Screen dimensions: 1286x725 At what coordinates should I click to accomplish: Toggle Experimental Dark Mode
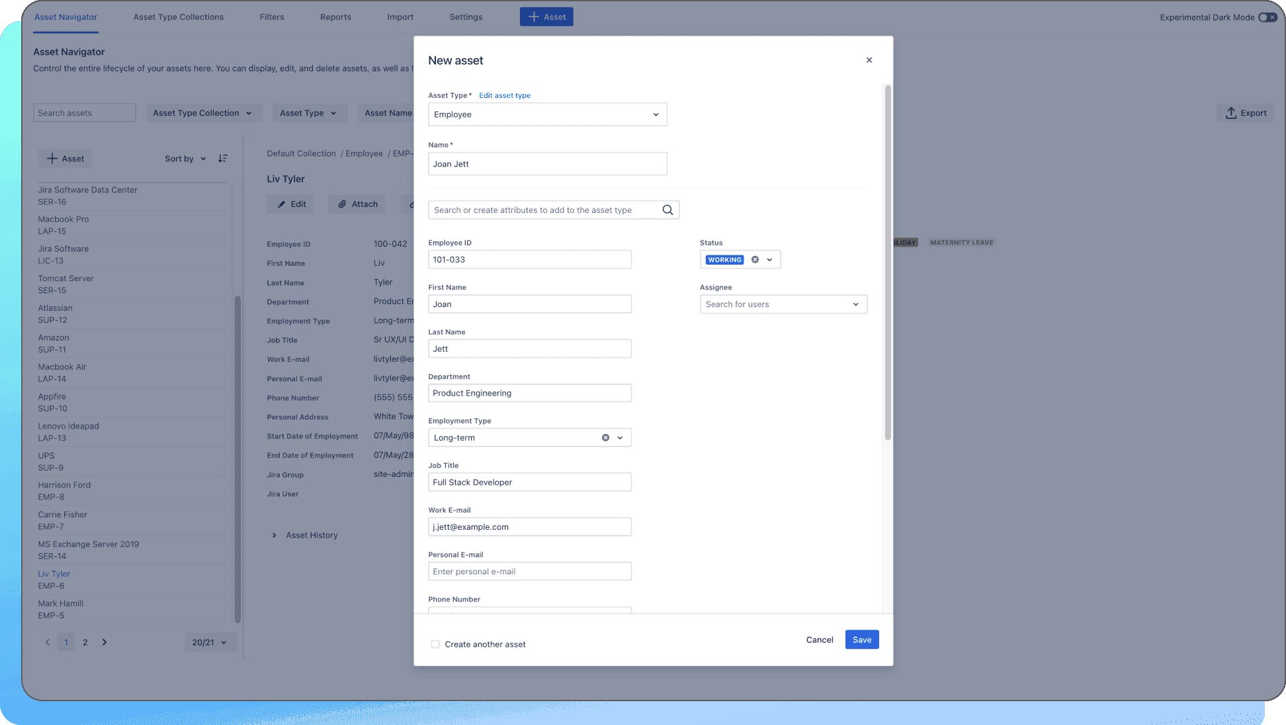click(1267, 17)
